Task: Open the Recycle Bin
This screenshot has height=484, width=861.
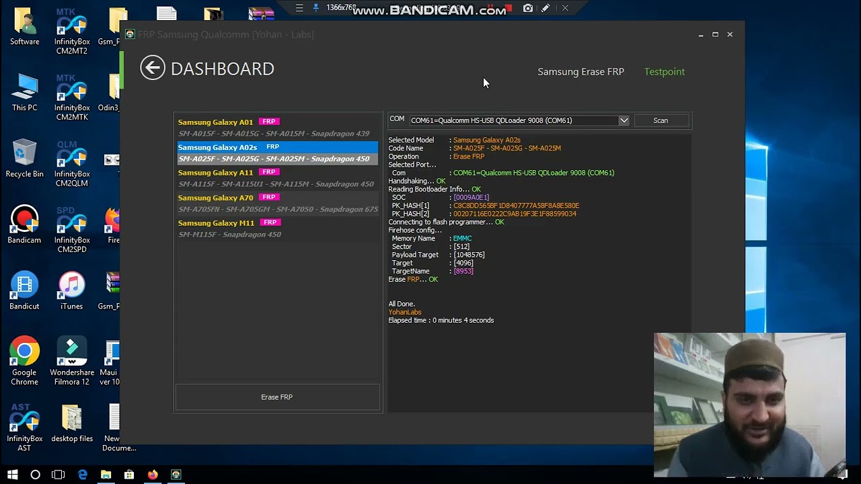Action: click(24, 159)
